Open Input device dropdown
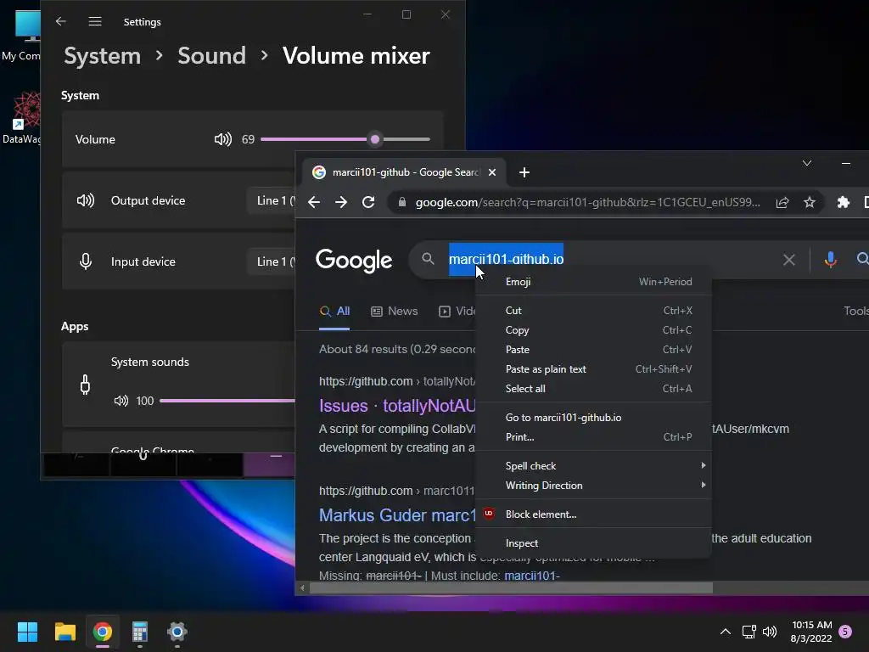This screenshot has width=869, height=652. coord(272,261)
